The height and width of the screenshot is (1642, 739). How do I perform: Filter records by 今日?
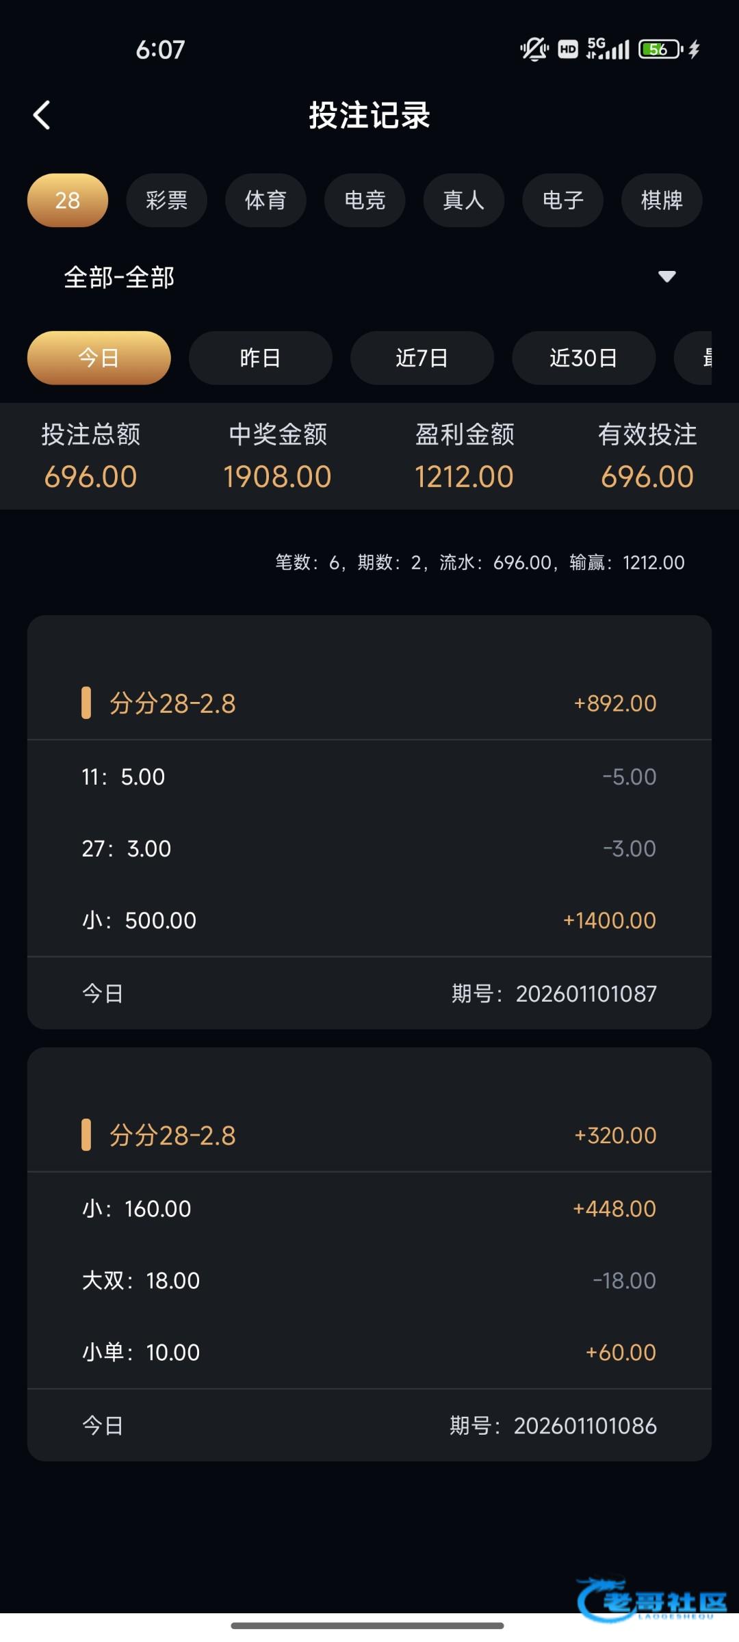(99, 358)
